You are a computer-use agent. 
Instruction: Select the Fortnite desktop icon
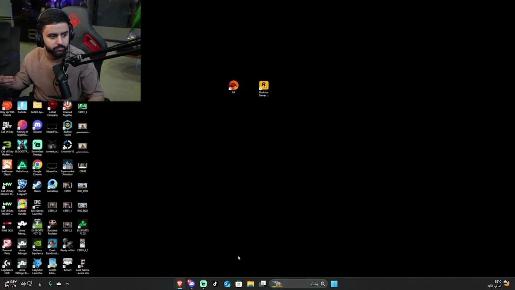pyautogui.click(x=22, y=108)
